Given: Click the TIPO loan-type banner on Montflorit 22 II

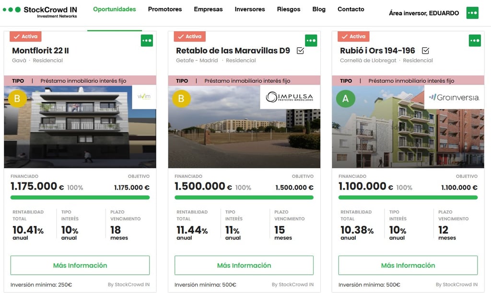Looking at the screenshot, I should tap(80, 81).
